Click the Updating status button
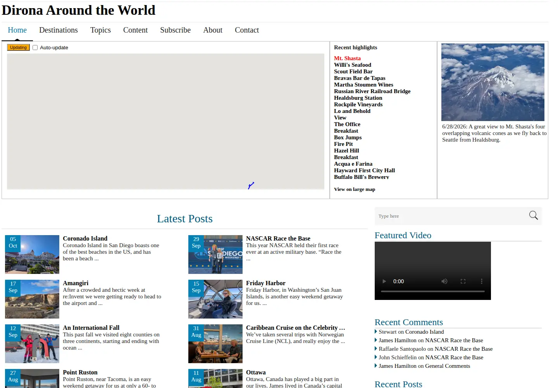This screenshot has height=388, width=558. [x=19, y=47]
